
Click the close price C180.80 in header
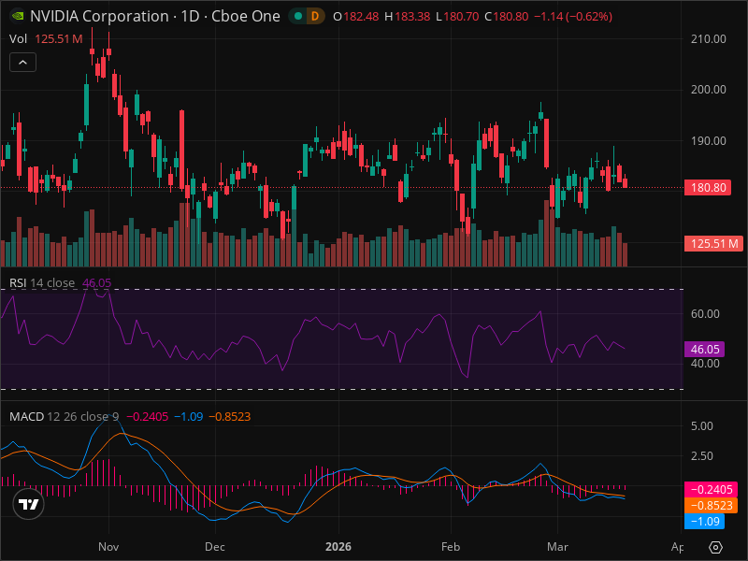(x=506, y=16)
